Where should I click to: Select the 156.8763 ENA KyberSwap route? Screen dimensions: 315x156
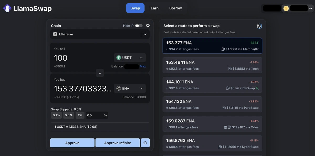click(212, 143)
